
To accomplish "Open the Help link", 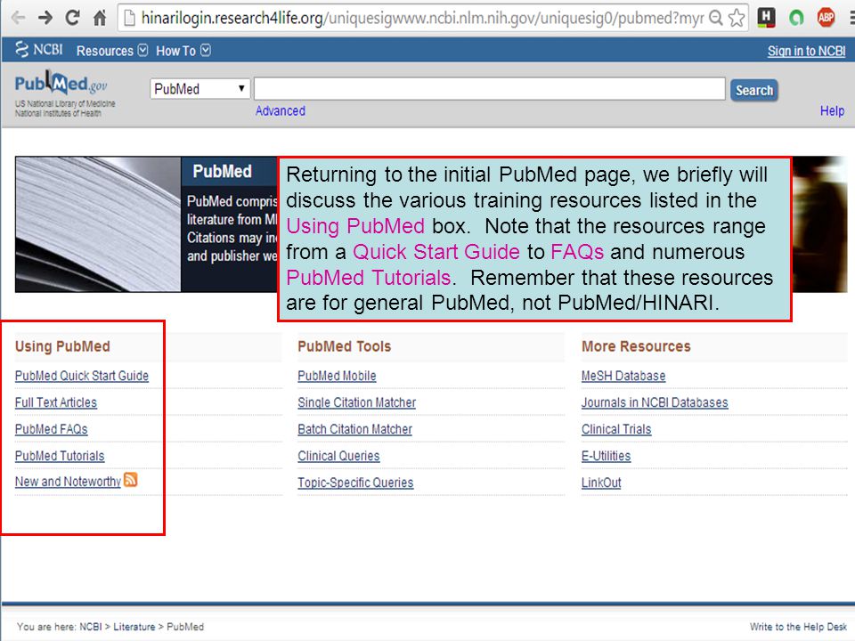I will (832, 110).
